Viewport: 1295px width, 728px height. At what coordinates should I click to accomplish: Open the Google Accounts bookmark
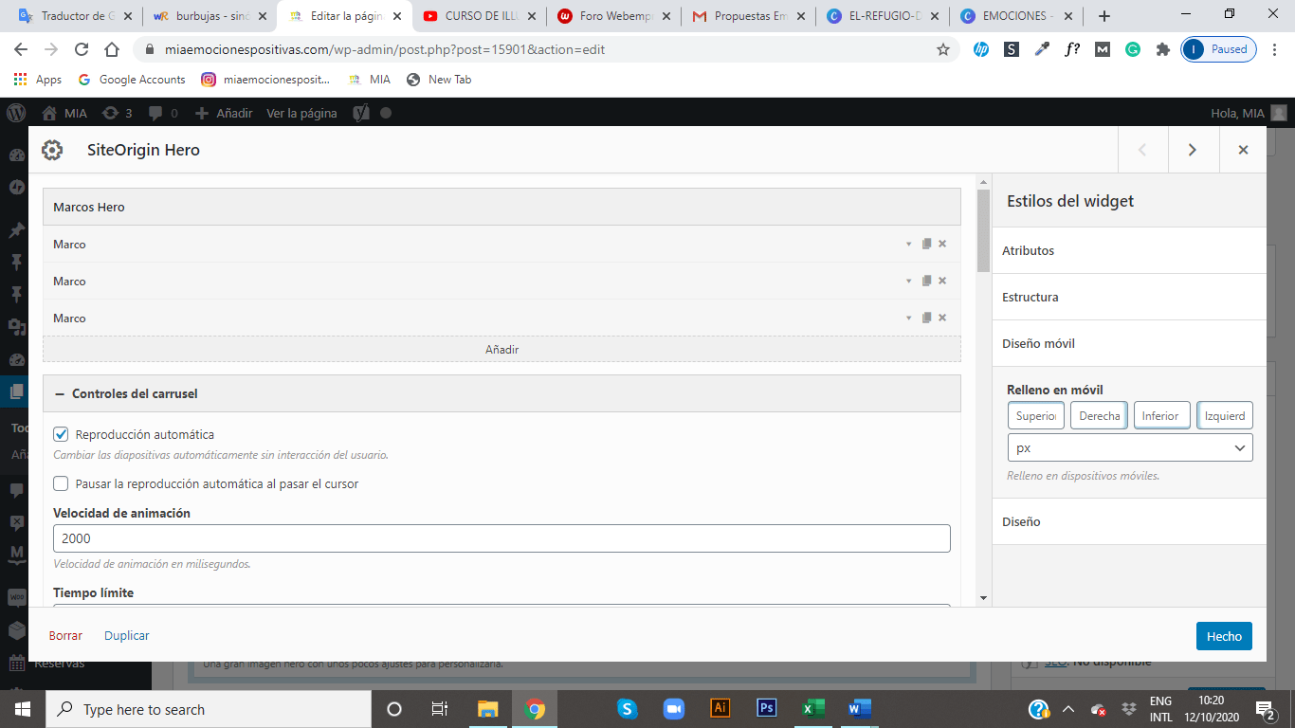coord(132,80)
